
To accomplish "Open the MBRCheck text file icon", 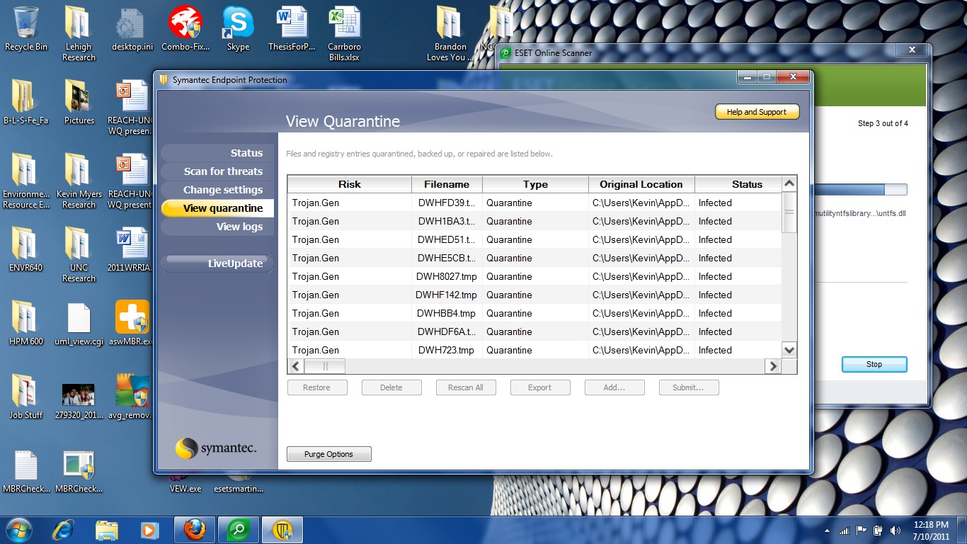I will click(25, 471).
